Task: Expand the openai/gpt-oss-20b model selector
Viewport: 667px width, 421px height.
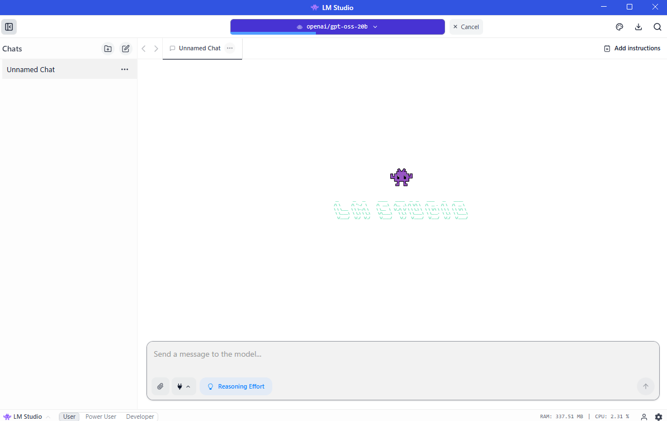Action: pos(337,26)
